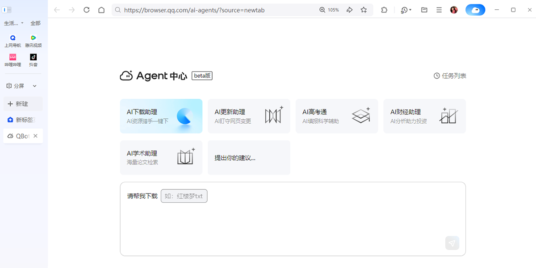Click the beta版 badge
The height and width of the screenshot is (268, 536).
pos(202,76)
